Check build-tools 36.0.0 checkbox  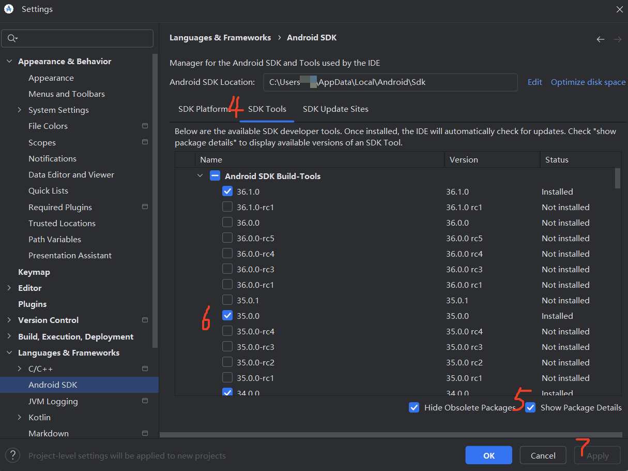(x=227, y=223)
